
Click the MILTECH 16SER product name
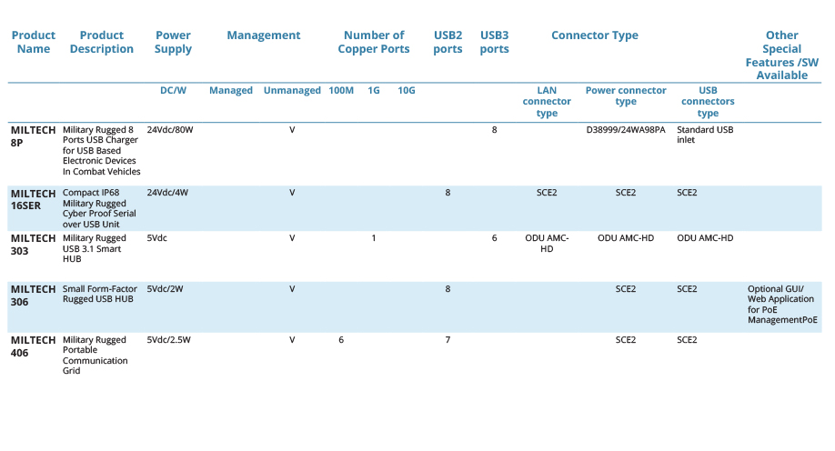[33, 200]
